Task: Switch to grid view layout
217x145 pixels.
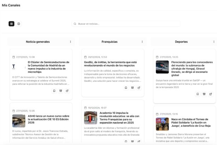Action: (12, 24)
